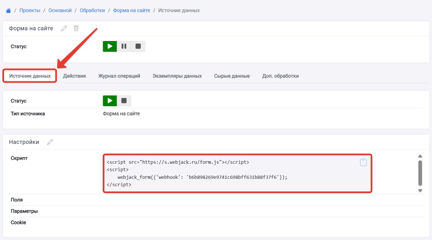Image resolution: width=432 pixels, height=240 pixels.
Task: Pause processing with top status pause button
Action: (124, 46)
